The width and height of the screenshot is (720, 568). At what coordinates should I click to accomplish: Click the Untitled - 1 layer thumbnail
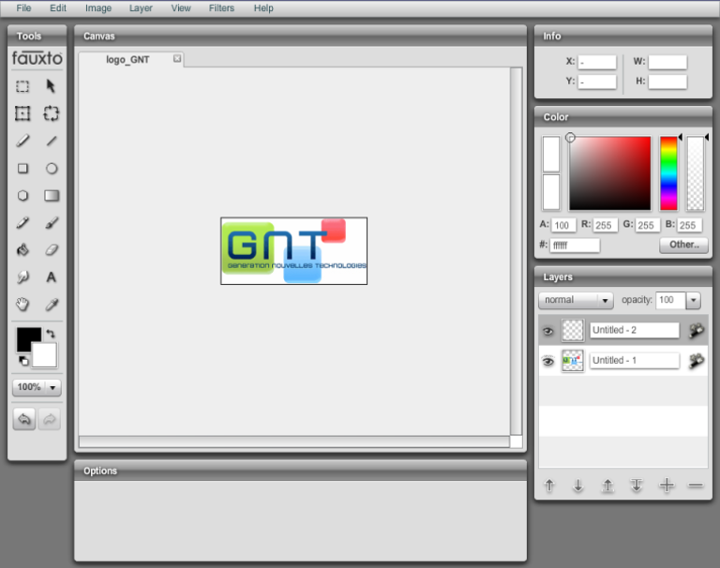(573, 361)
